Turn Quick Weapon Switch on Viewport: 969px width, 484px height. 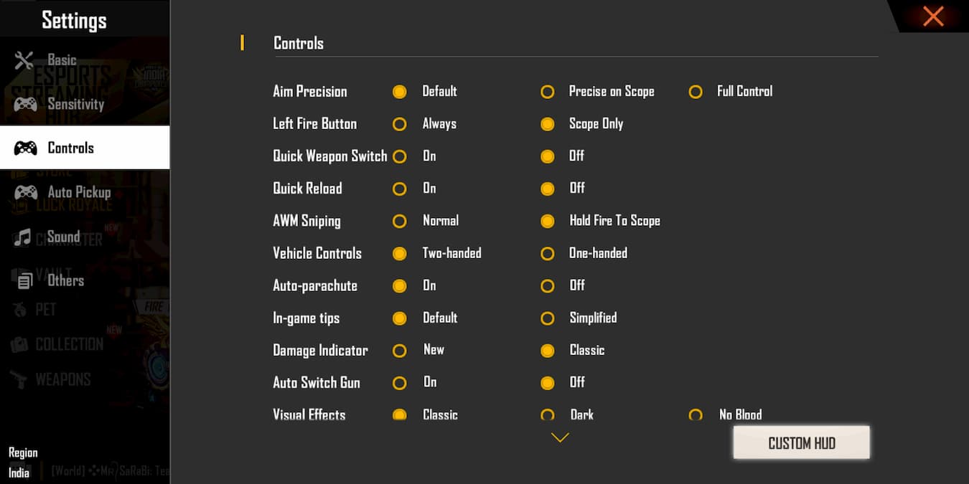[x=400, y=156]
